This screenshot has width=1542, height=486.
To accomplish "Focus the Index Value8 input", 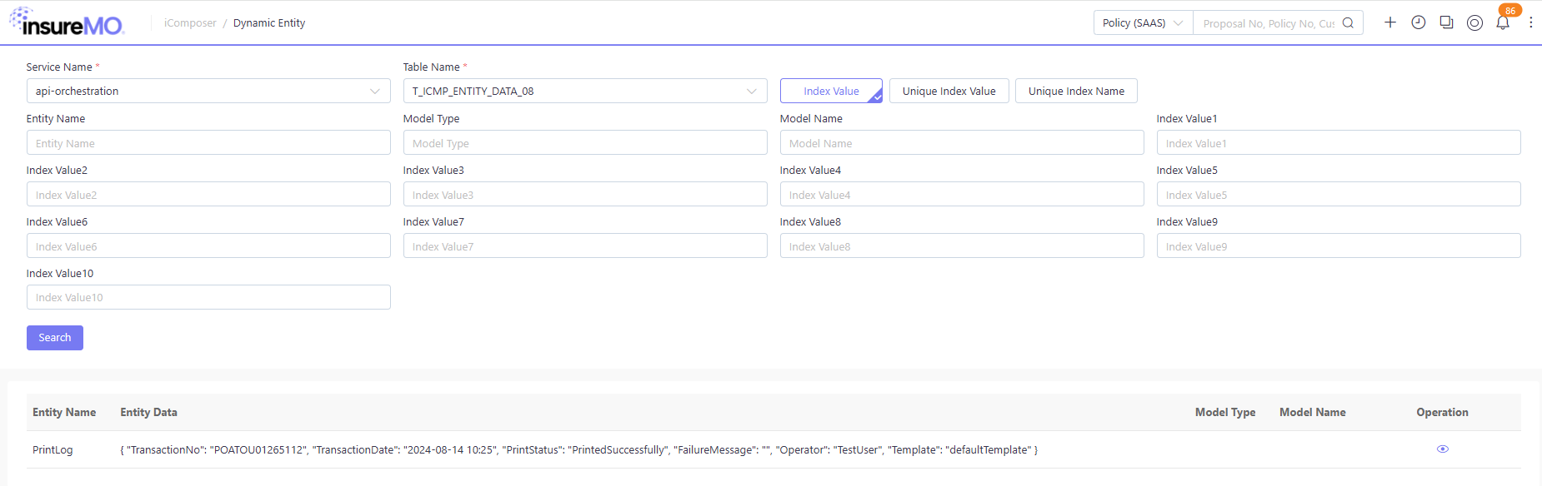I will point(962,245).
